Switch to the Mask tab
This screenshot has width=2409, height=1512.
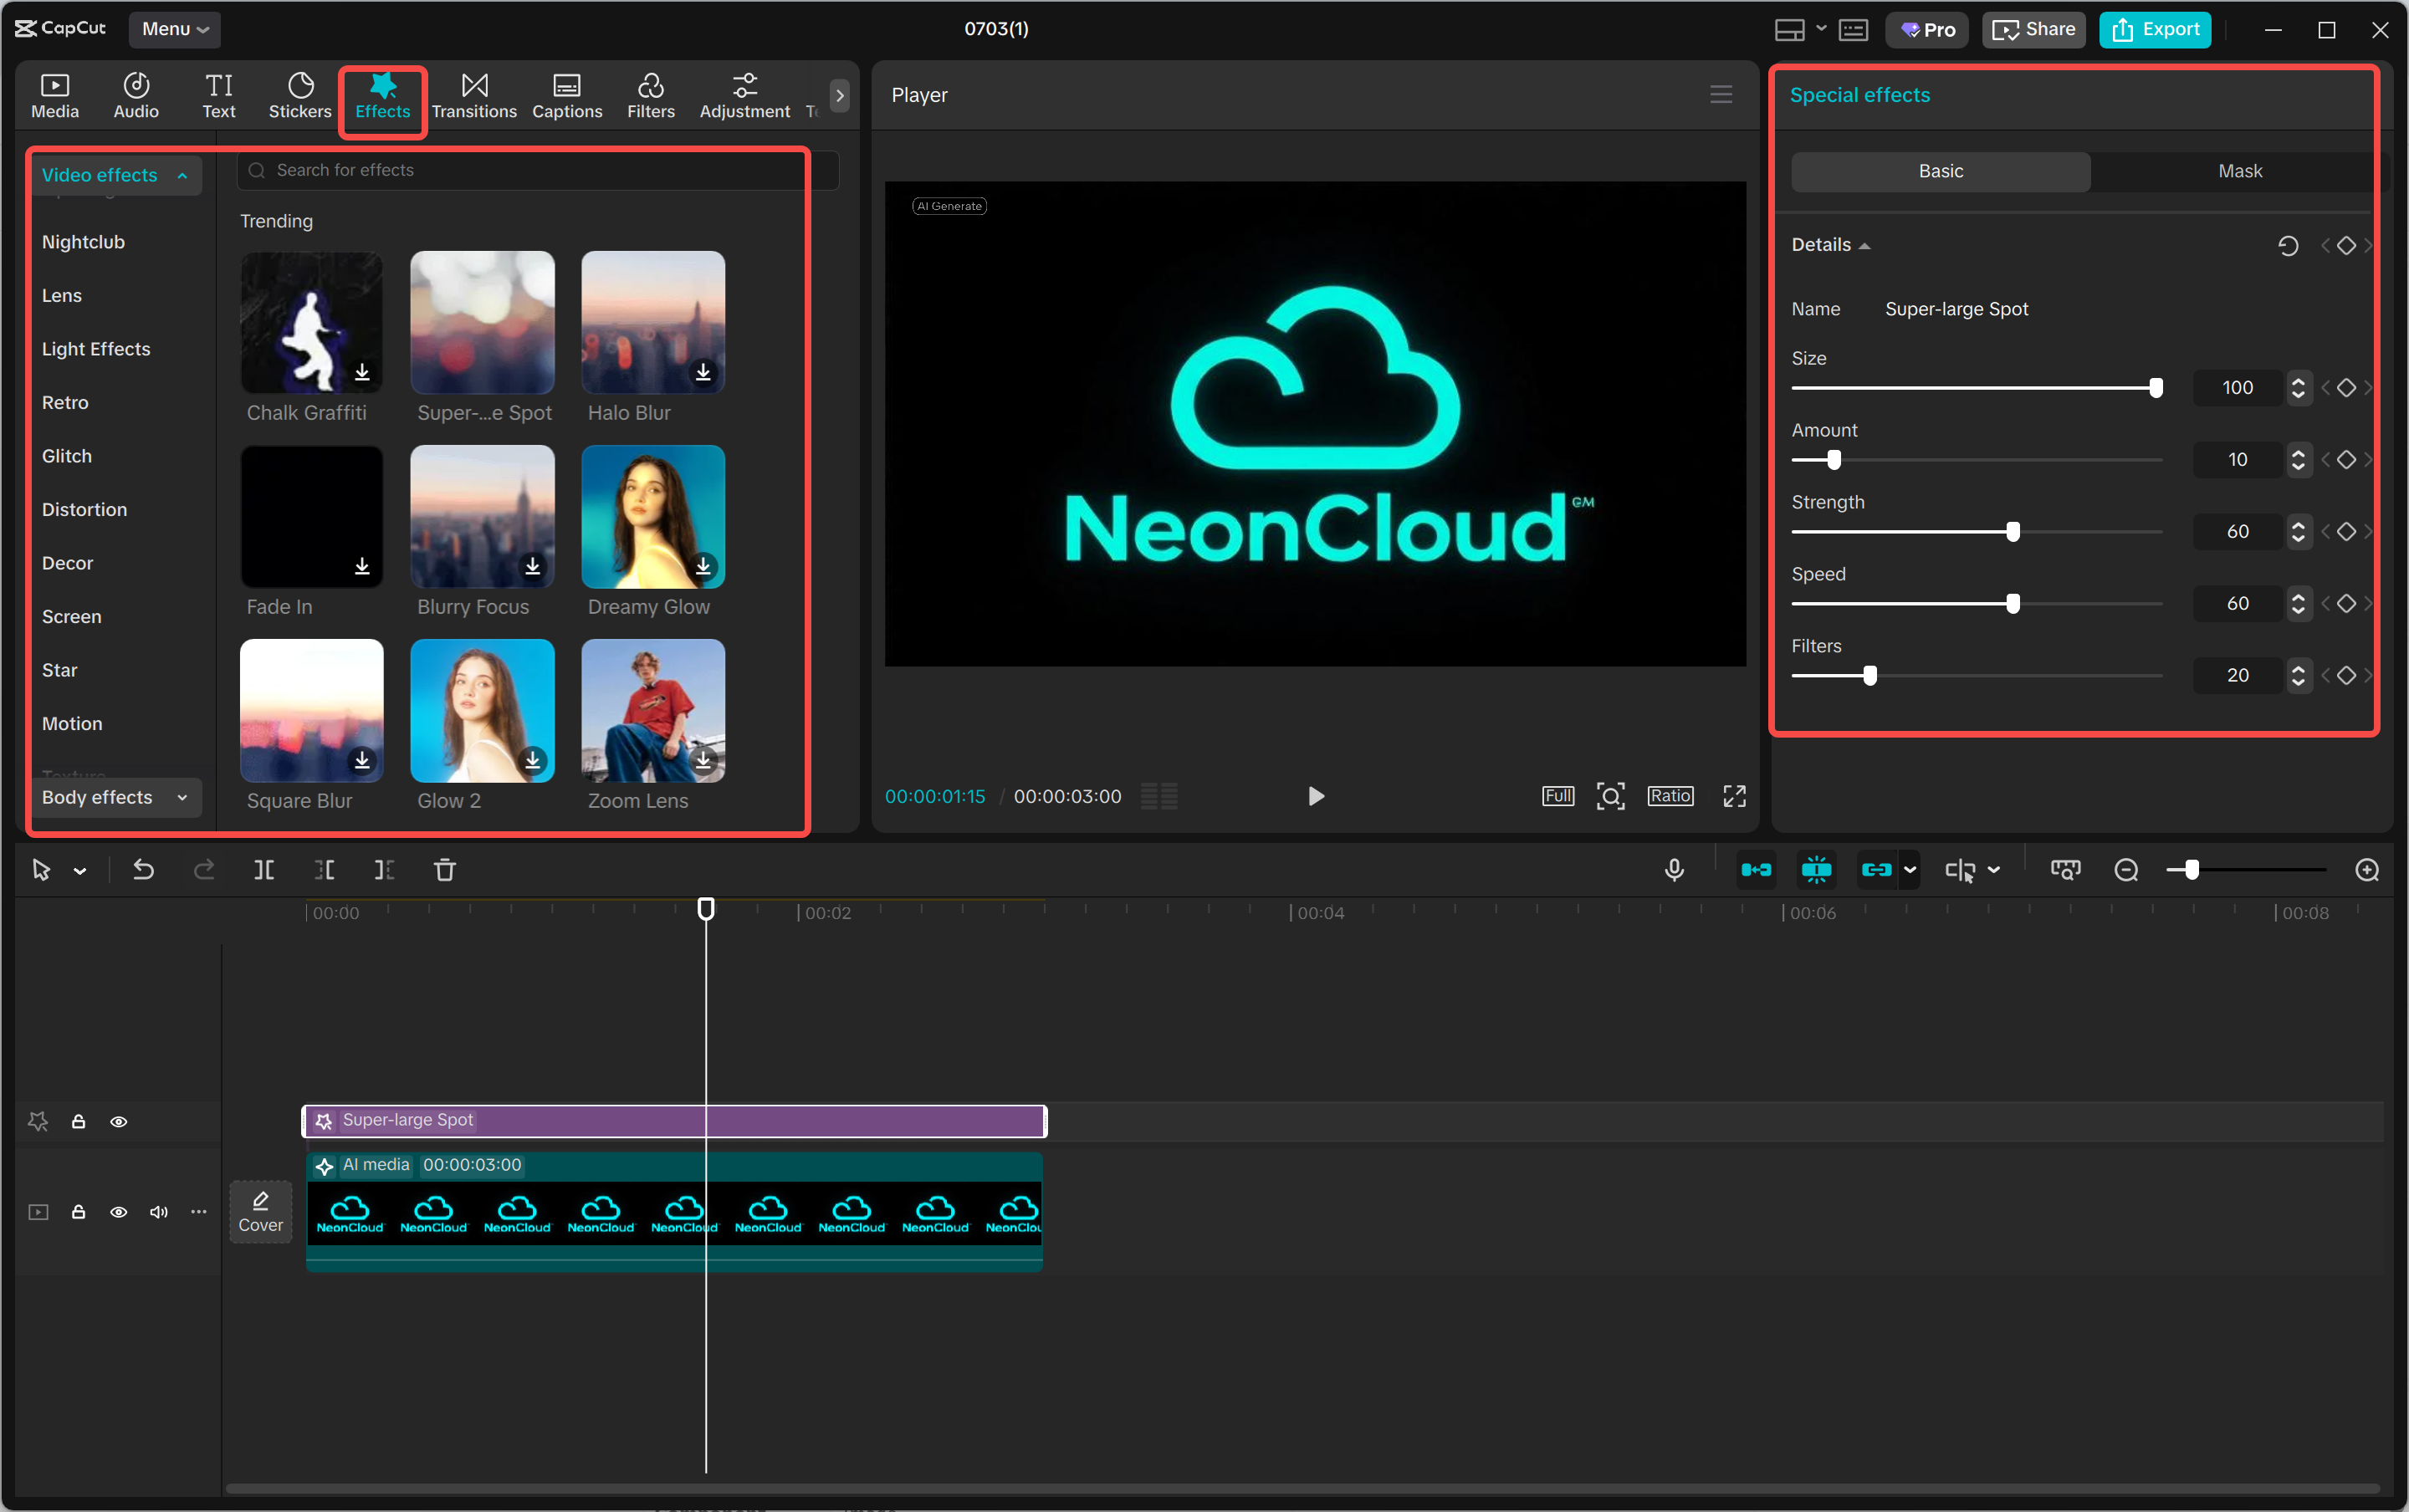point(2239,171)
